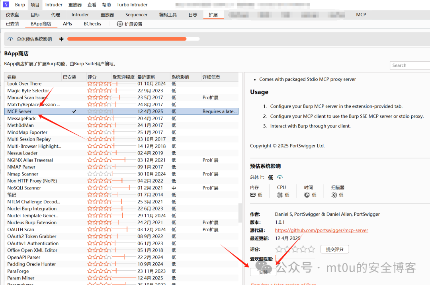
Task: Select the BApp商店 sub-tab
Action: (41, 24)
